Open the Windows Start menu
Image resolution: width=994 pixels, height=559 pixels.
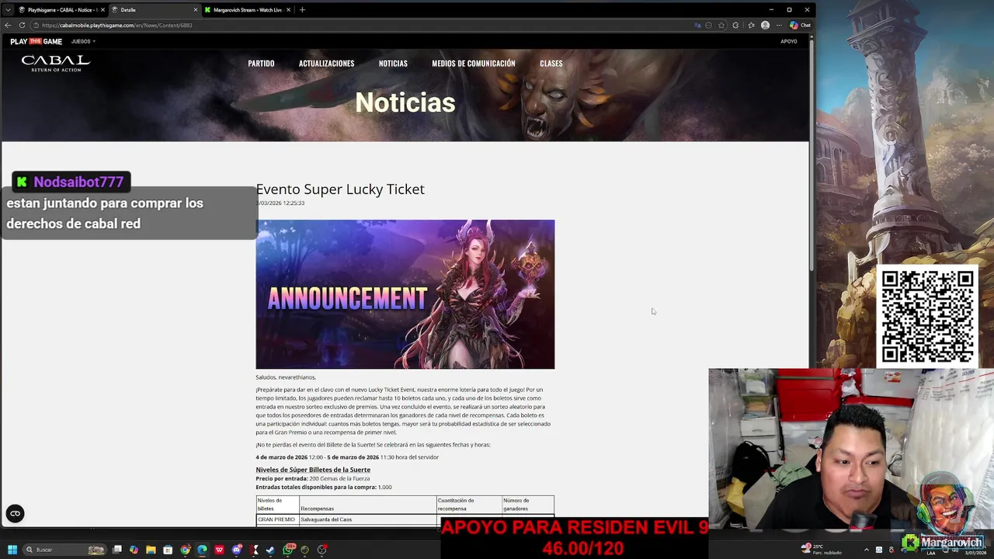tap(12, 550)
